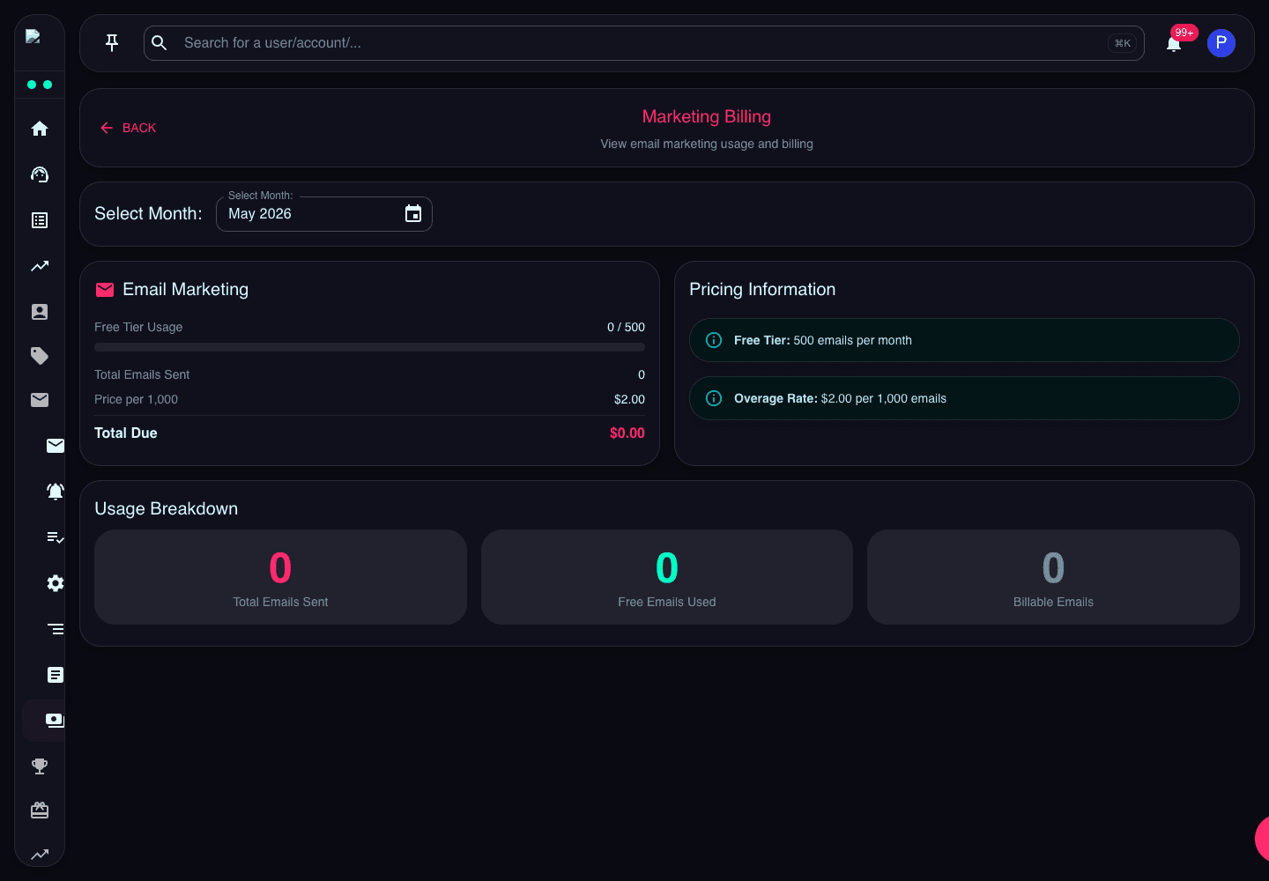The image size is (1269, 881).
Task: Open the list view sidebar icon
Action: 40,220
